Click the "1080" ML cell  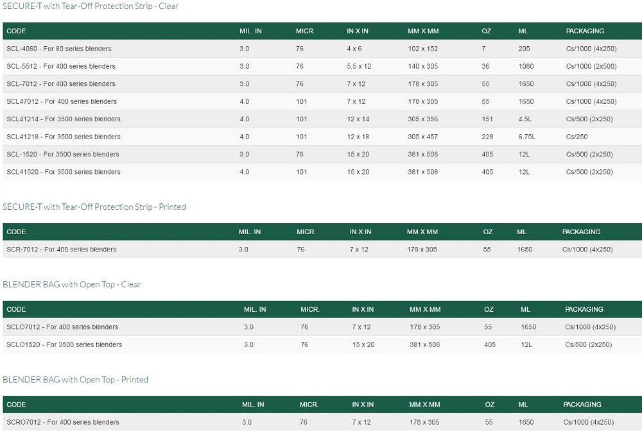tap(526, 66)
